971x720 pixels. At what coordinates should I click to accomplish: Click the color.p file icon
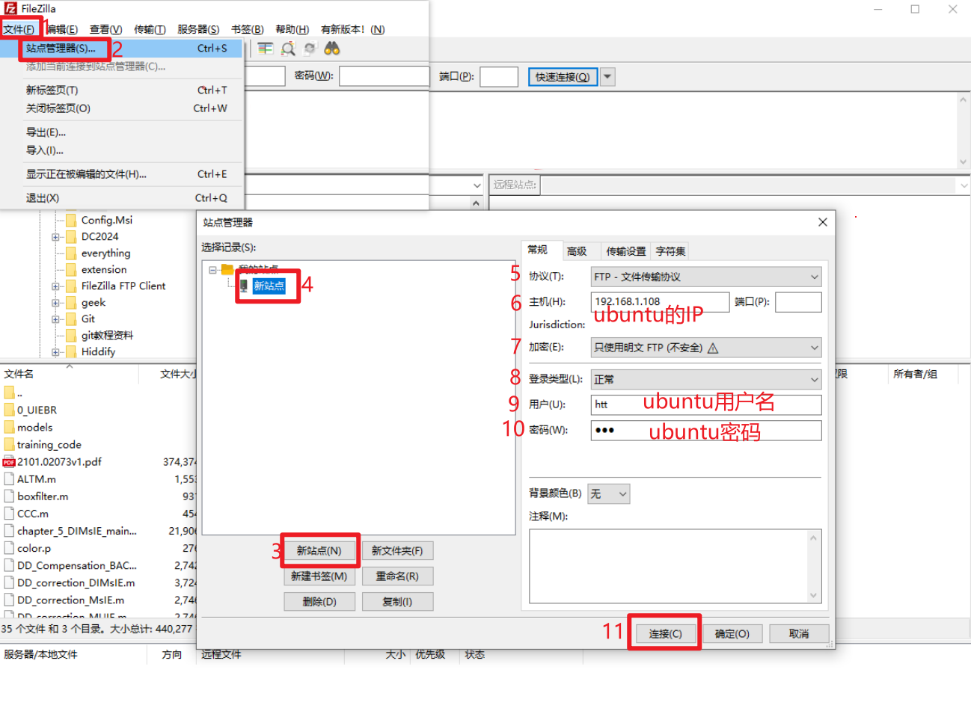(9, 548)
